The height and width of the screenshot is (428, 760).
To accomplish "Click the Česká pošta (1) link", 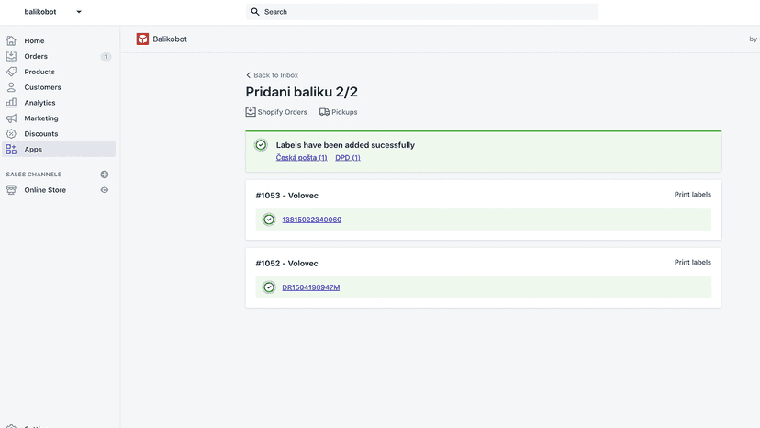I will click(x=301, y=158).
